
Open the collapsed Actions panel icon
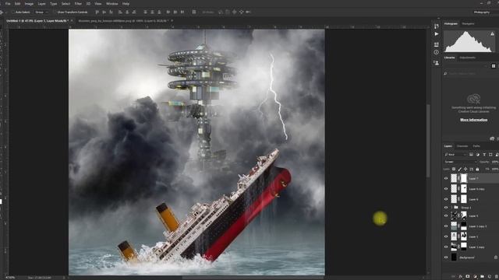click(437, 34)
